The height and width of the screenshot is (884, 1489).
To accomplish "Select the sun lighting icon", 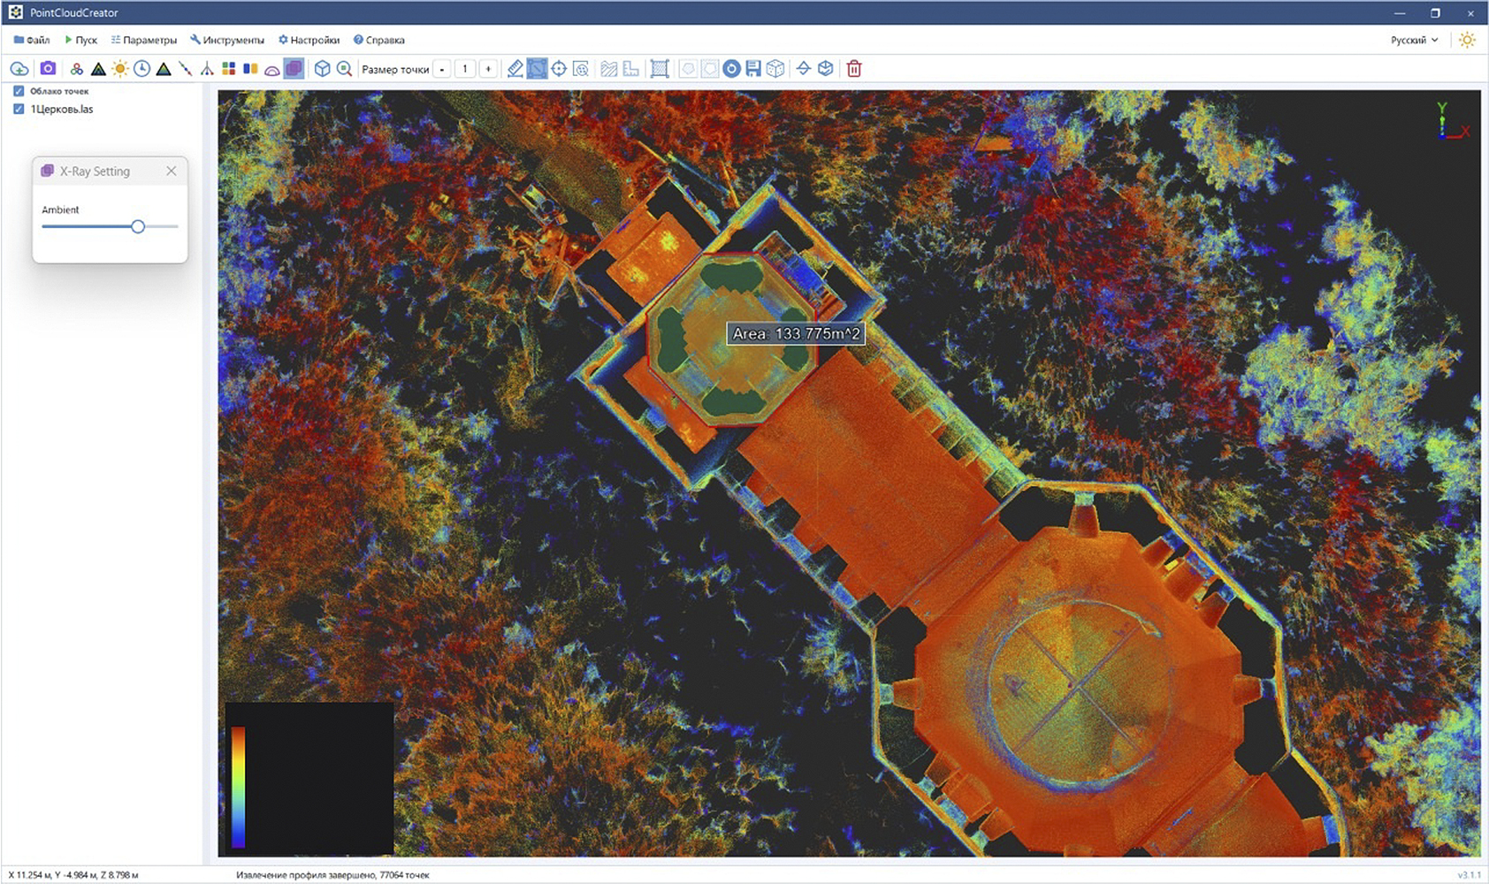I will pyautogui.click(x=120, y=69).
